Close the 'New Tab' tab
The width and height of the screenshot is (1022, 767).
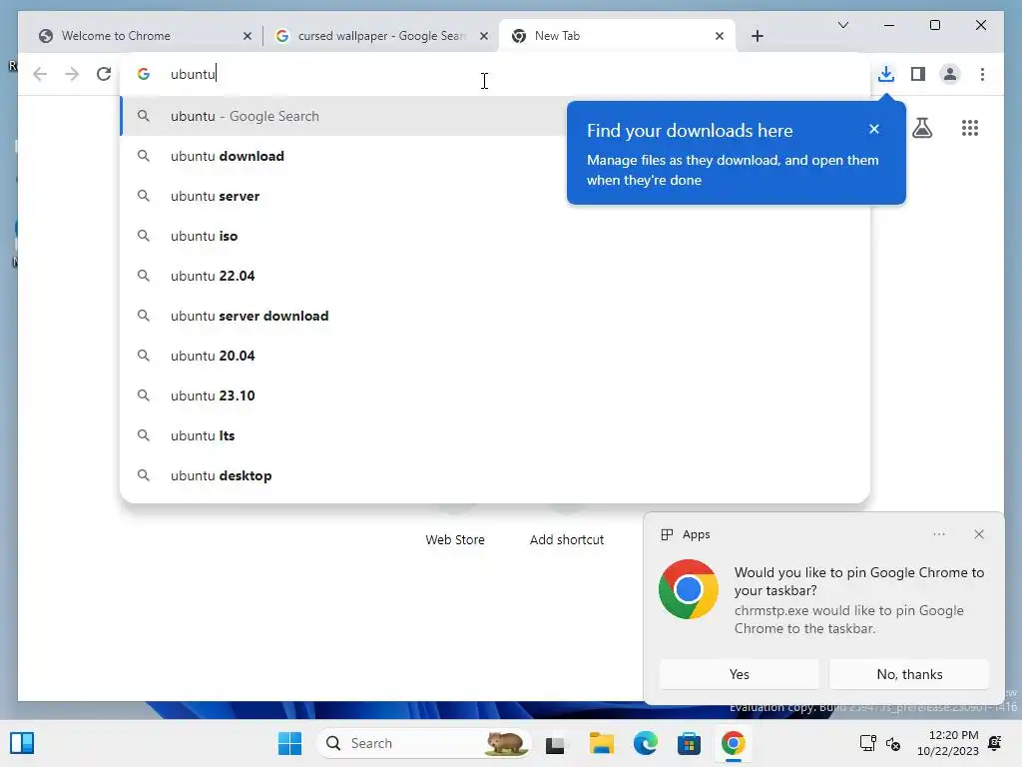(x=719, y=36)
